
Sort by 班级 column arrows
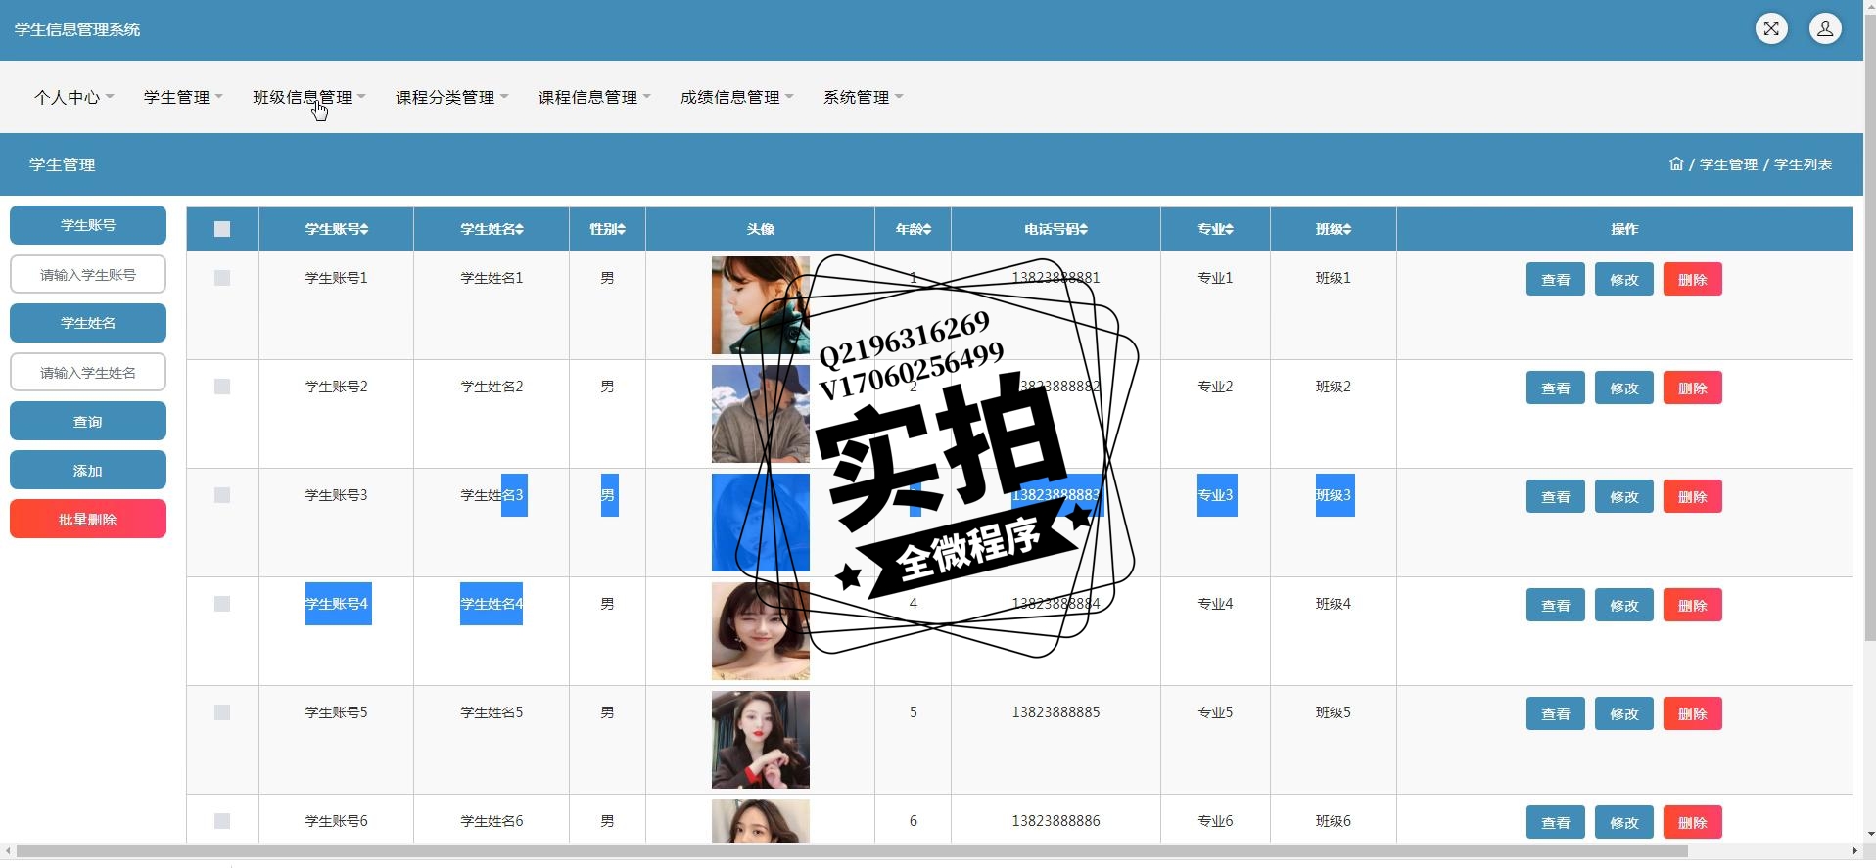1347,229
